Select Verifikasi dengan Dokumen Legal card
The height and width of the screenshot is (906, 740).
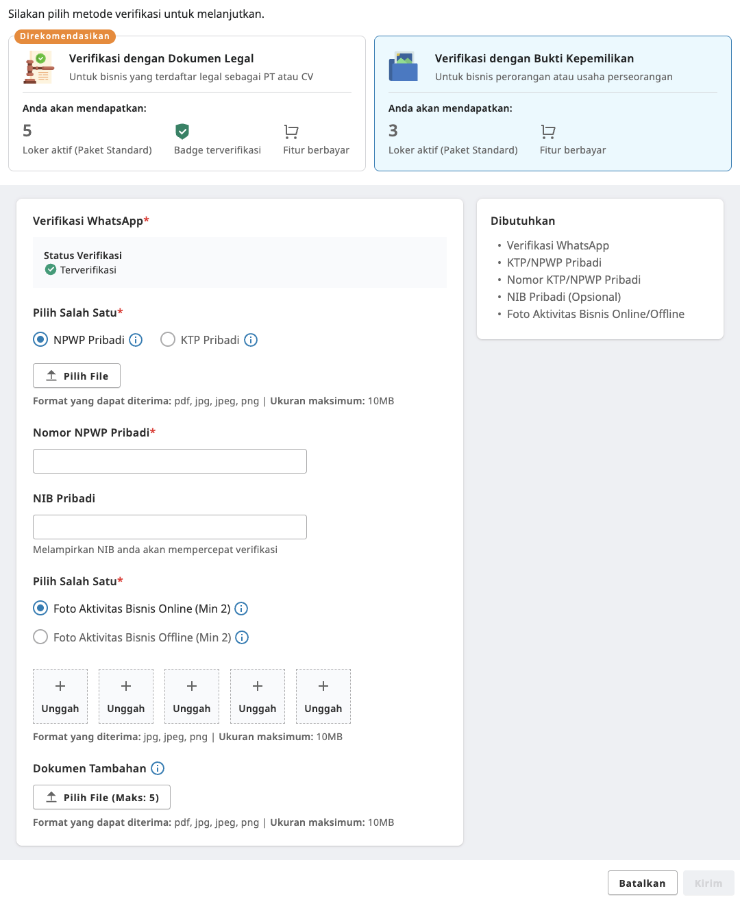186,103
